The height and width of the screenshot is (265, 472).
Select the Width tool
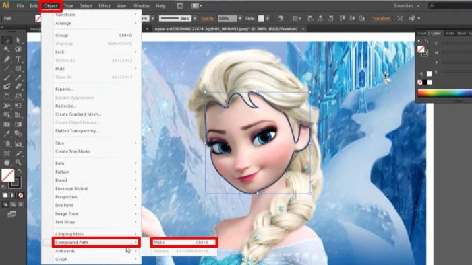coord(7,106)
